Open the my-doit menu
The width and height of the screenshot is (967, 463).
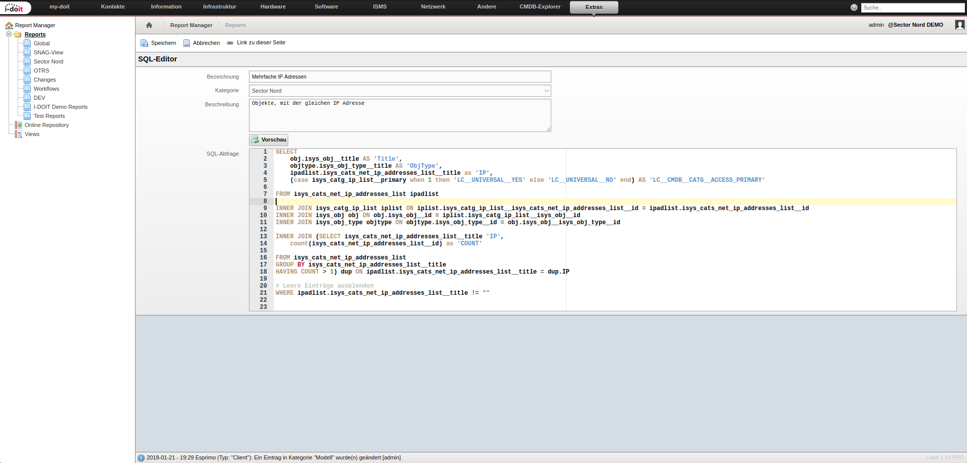[x=59, y=7]
